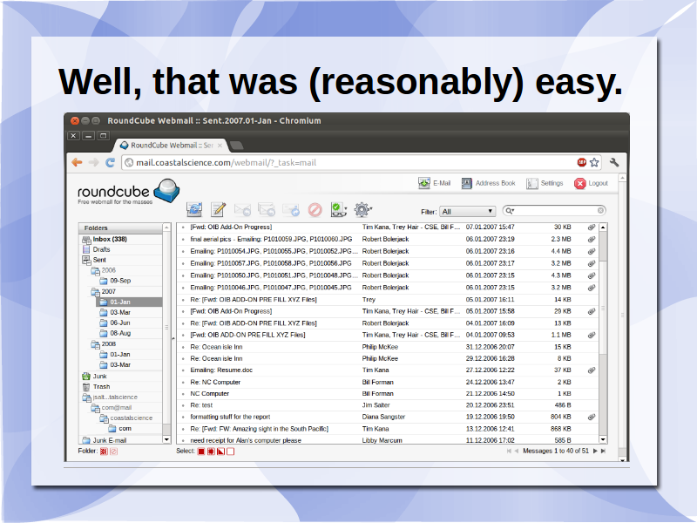Click the Forward message icon
Screen dimensions: 697x523
[x=291, y=209]
